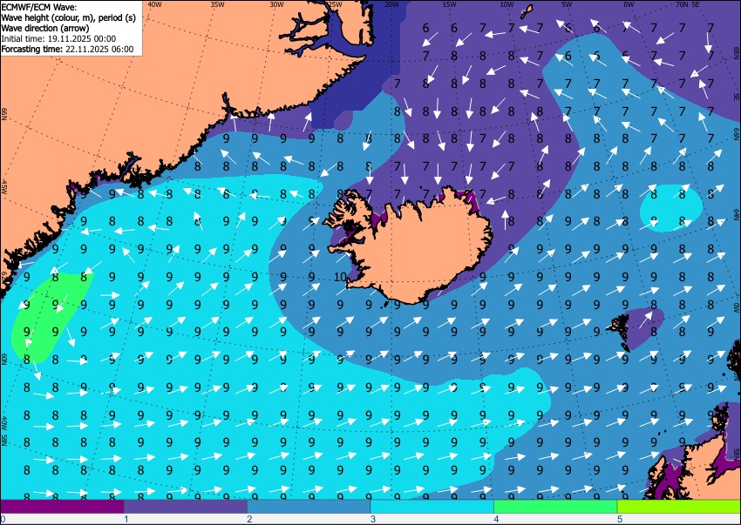
Task: Click the "5W" longitude label at top
Action: coord(568,4)
